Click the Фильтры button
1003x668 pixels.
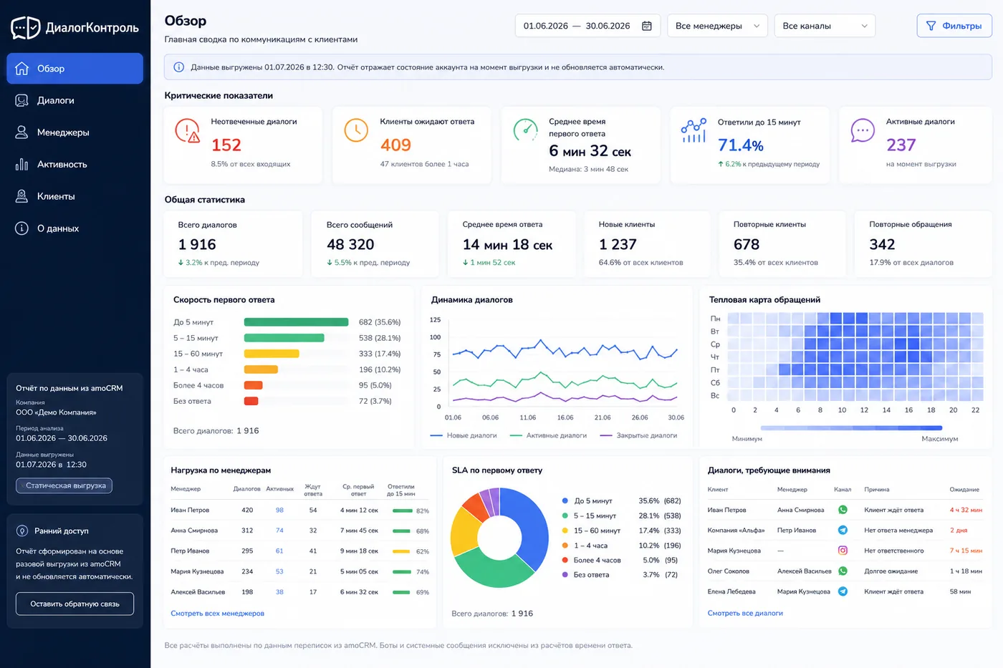pos(954,26)
